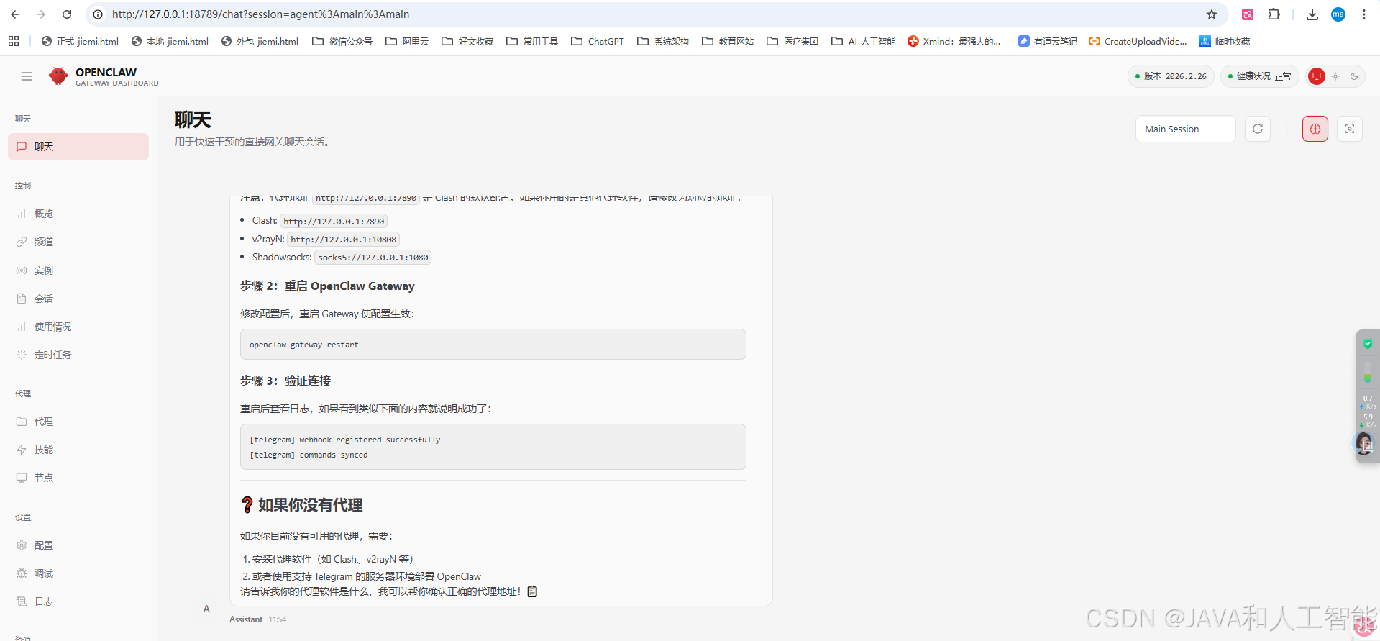Select the system theme monitor icon
Image resolution: width=1380 pixels, height=641 pixels.
click(1316, 76)
